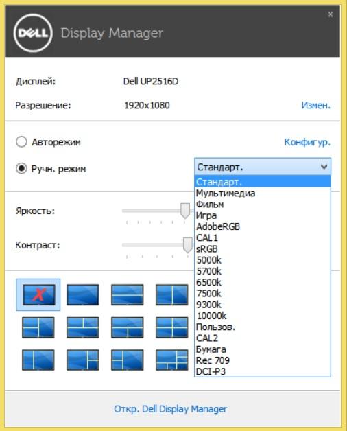Select the CAL1 calibration preset

pos(263,237)
